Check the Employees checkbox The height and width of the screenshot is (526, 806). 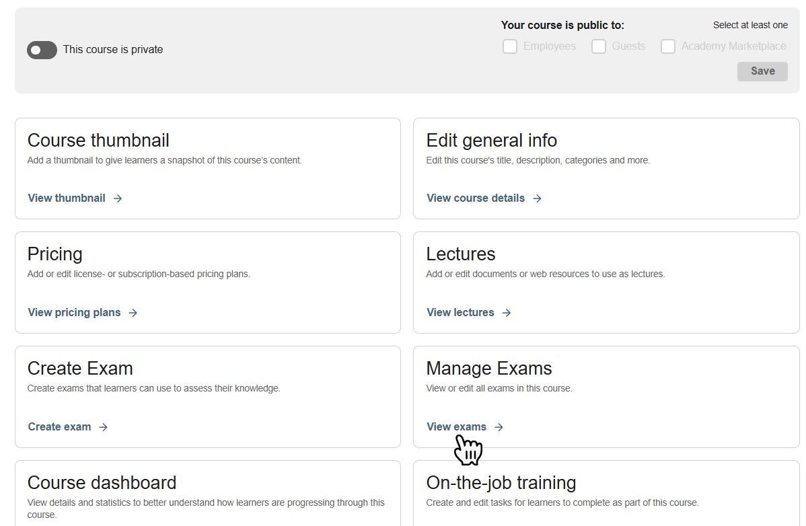[510, 46]
